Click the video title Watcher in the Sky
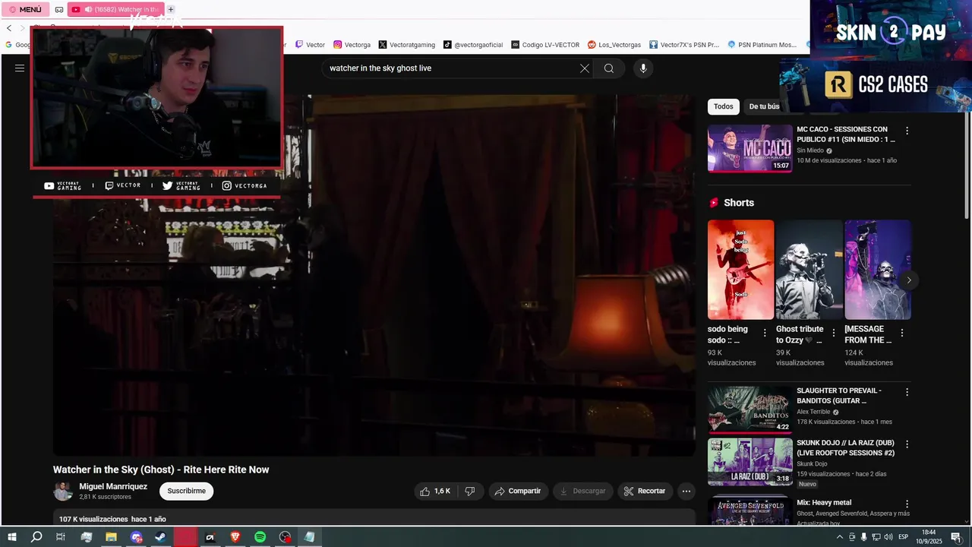Screen dimensions: 972x547 pos(161,470)
